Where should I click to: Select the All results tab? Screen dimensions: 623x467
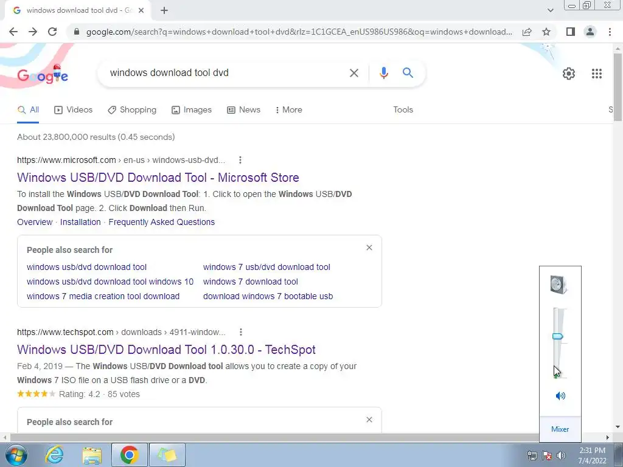(x=28, y=109)
